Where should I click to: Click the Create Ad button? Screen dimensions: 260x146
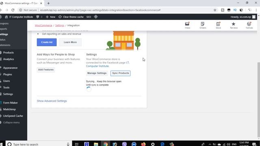click(x=47, y=42)
